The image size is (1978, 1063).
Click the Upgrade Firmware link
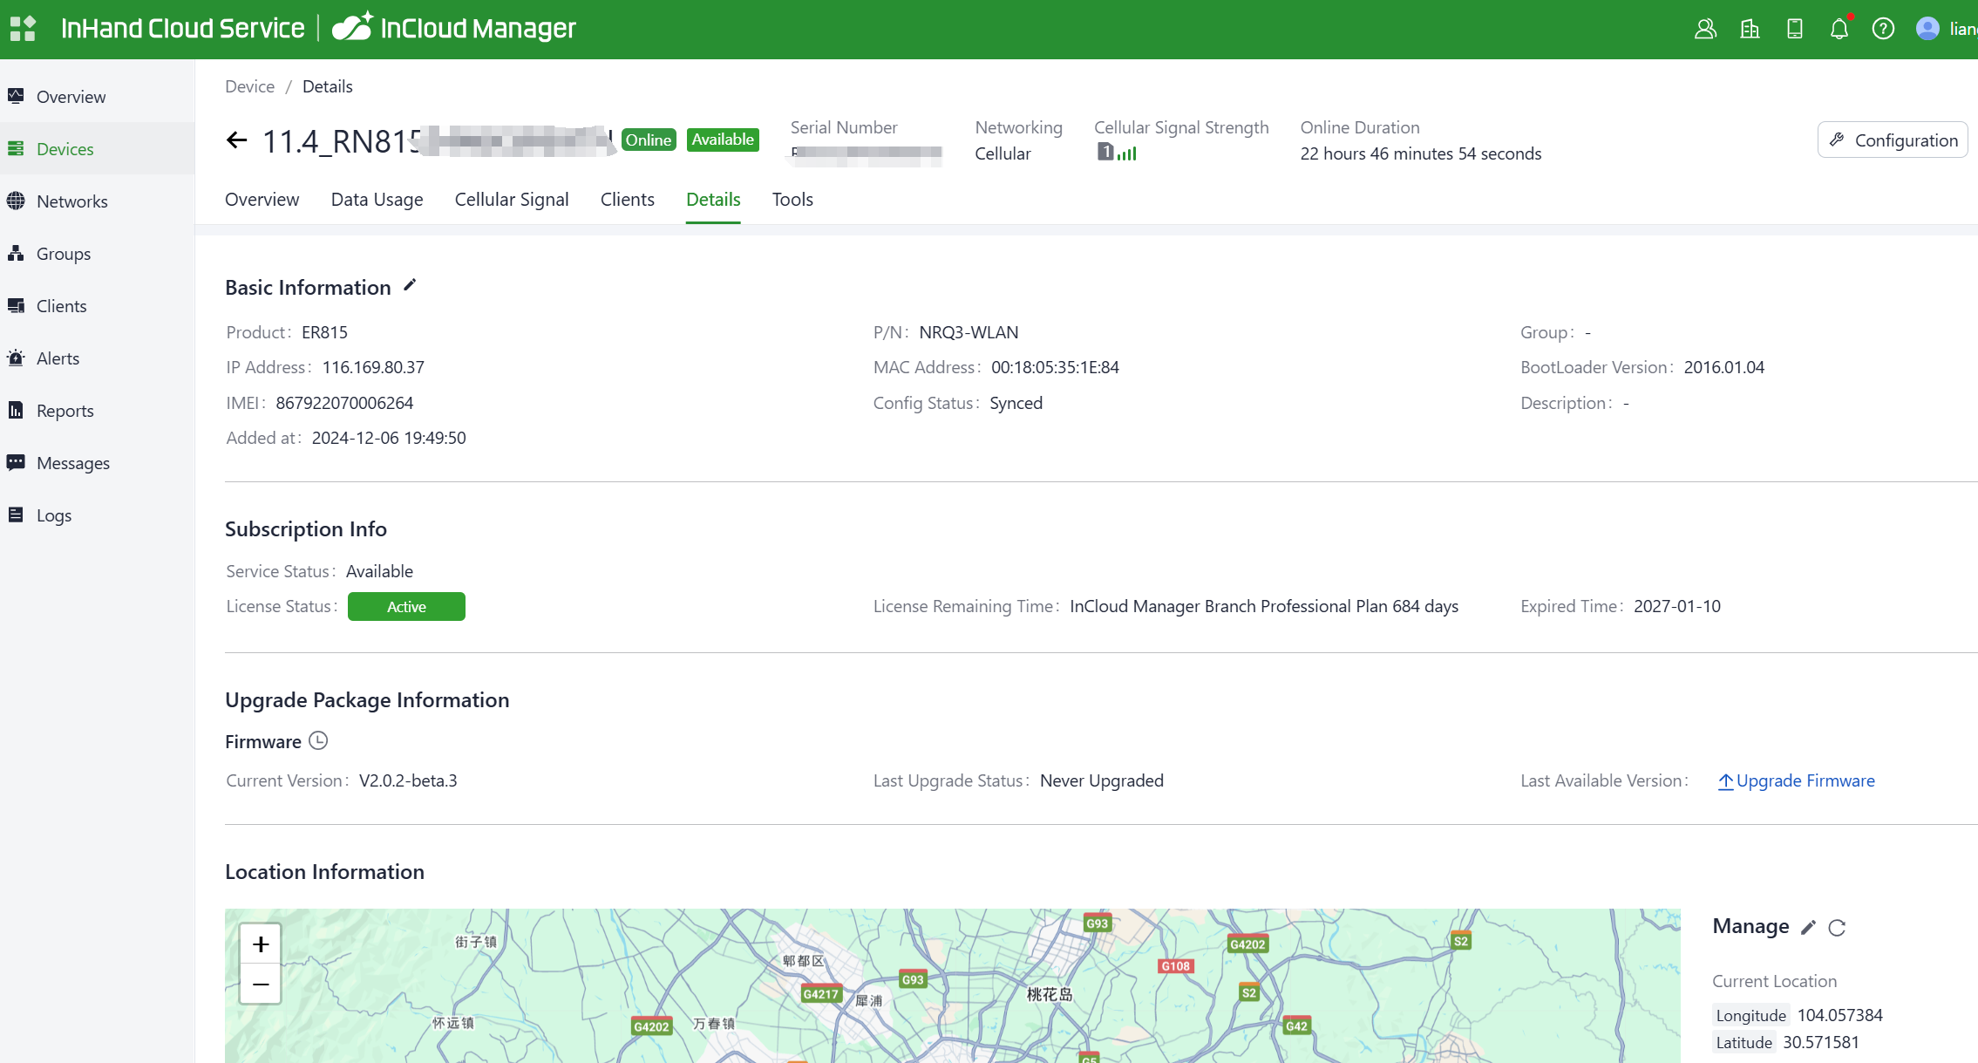click(1797, 781)
